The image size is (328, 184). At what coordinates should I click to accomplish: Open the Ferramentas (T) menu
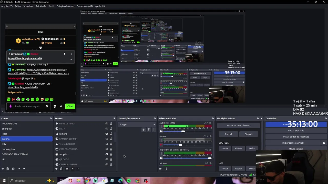click(x=85, y=6)
